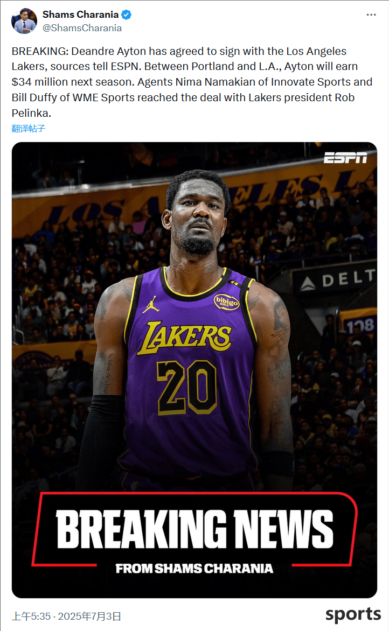This screenshot has height=631, width=389.
Task: Click the bibigo sponsor patch
Action: (x=227, y=301)
